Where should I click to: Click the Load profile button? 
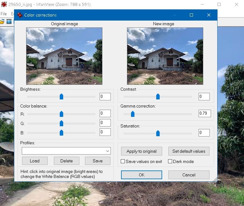point(35,161)
